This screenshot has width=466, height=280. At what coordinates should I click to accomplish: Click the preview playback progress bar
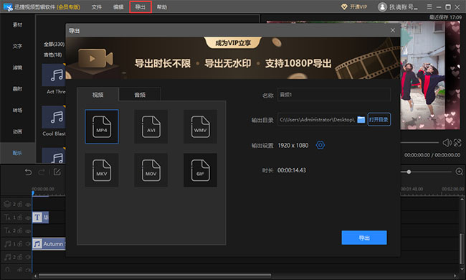419,143
